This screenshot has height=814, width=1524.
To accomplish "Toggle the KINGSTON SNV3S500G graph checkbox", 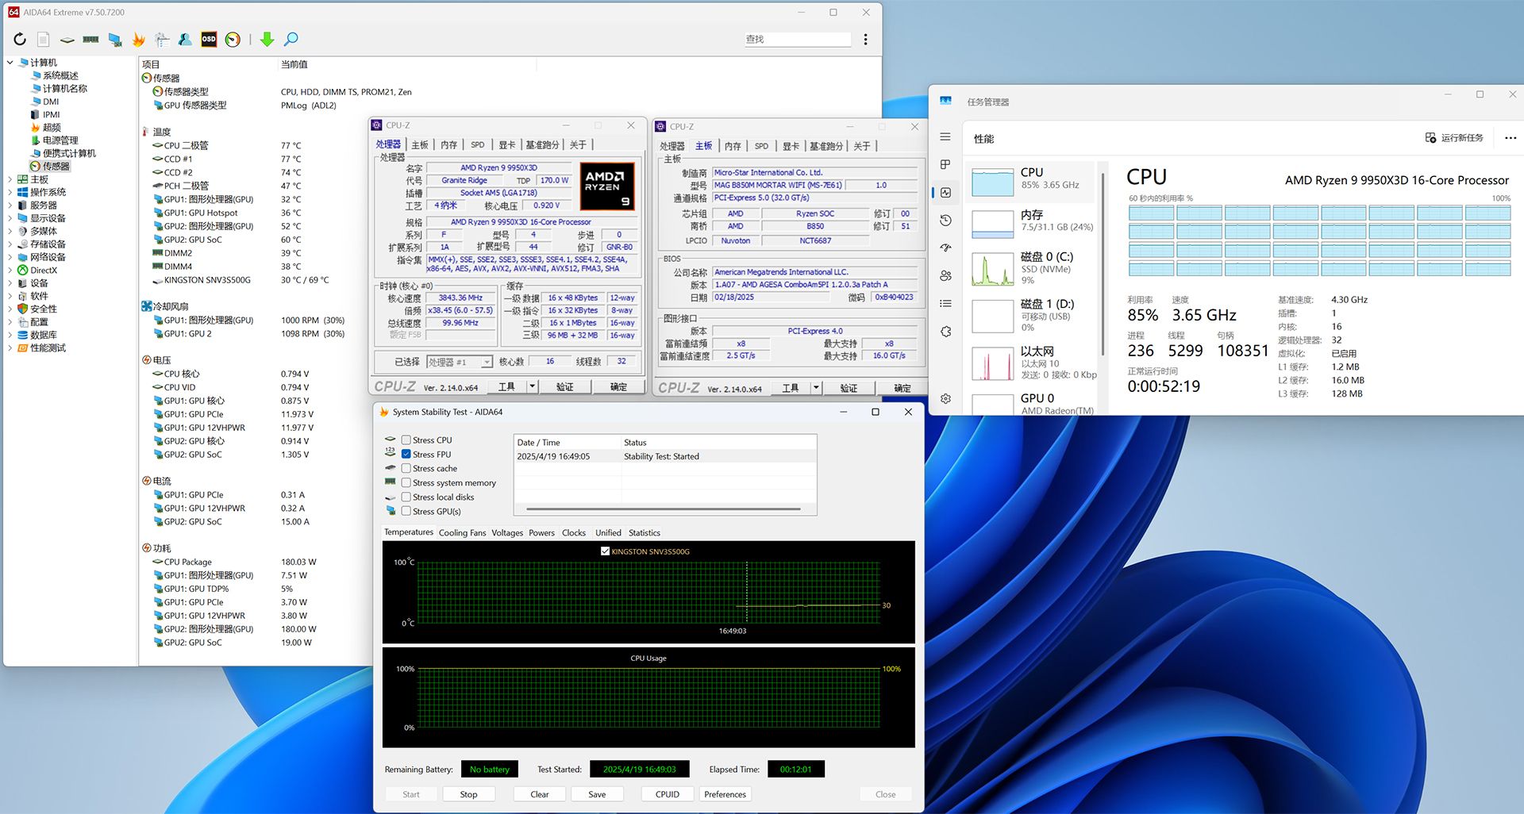I will click(x=606, y=551).
